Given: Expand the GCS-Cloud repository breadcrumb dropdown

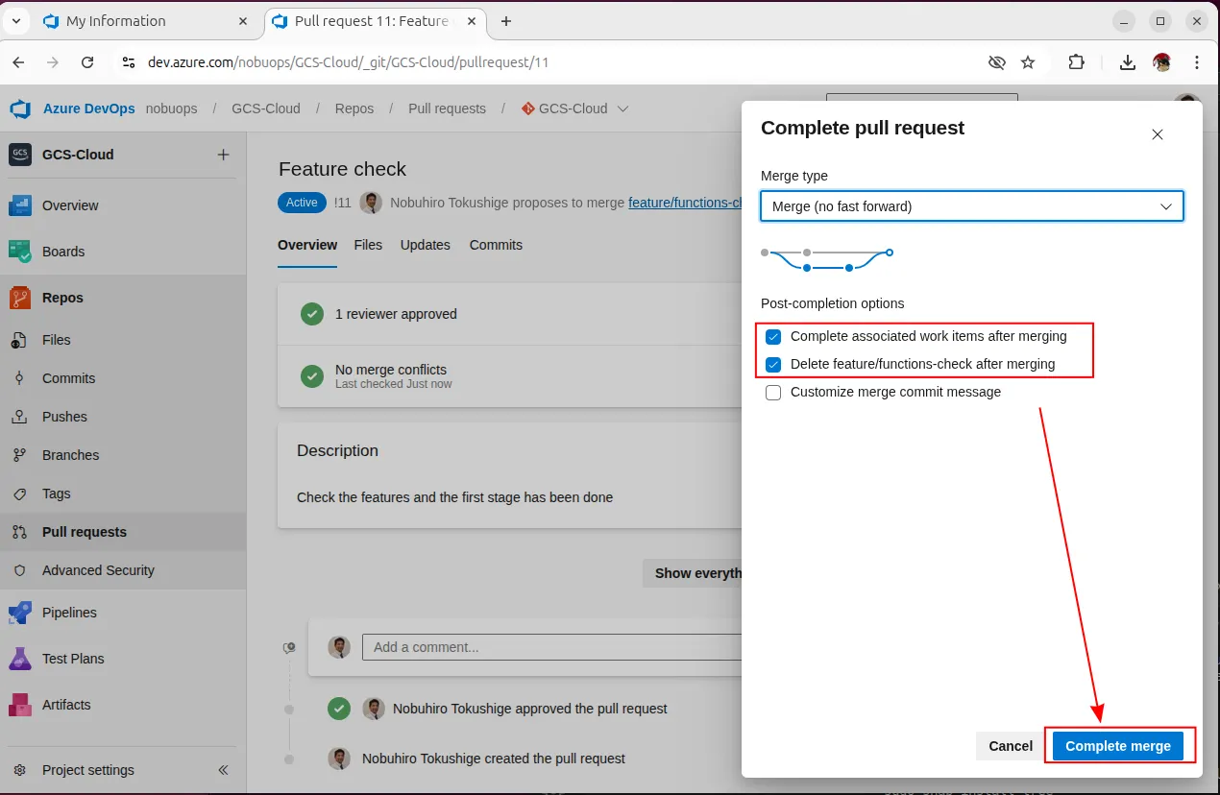Looking at the screenshot, I should tap(622, 108).
